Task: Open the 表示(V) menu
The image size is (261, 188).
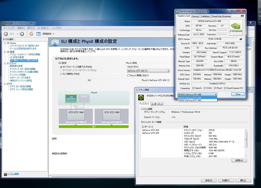Action: tap(31, 28)
